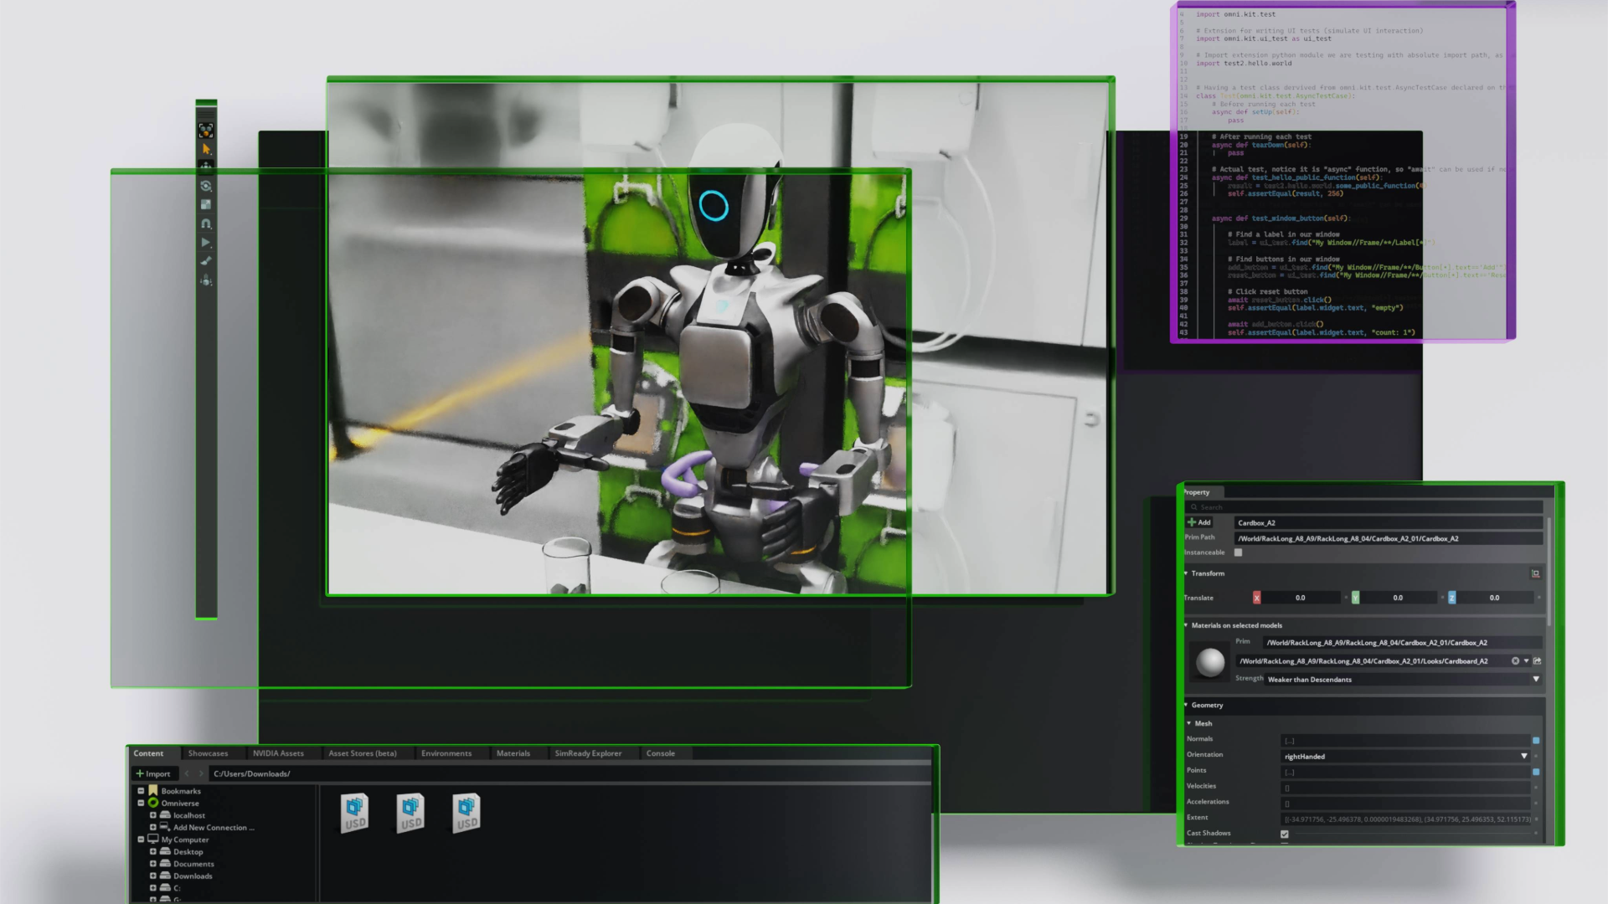Switch to the NVIDIA Assets tab
1608x904 pixels.
(x=278, y=753)
